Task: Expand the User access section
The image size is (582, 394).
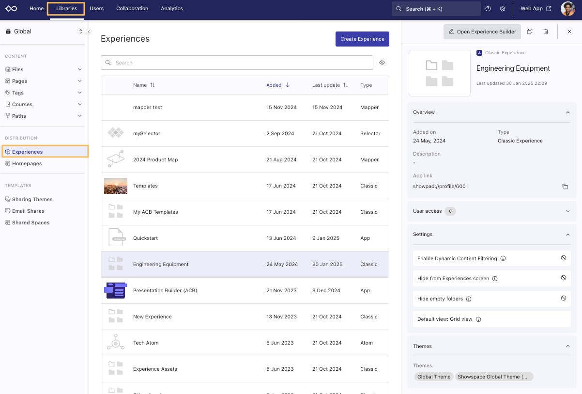Action: click(568, 211)
